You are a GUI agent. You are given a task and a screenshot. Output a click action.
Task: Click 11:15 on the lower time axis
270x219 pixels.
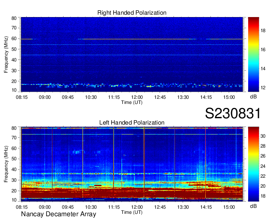[x=114, y=207]
